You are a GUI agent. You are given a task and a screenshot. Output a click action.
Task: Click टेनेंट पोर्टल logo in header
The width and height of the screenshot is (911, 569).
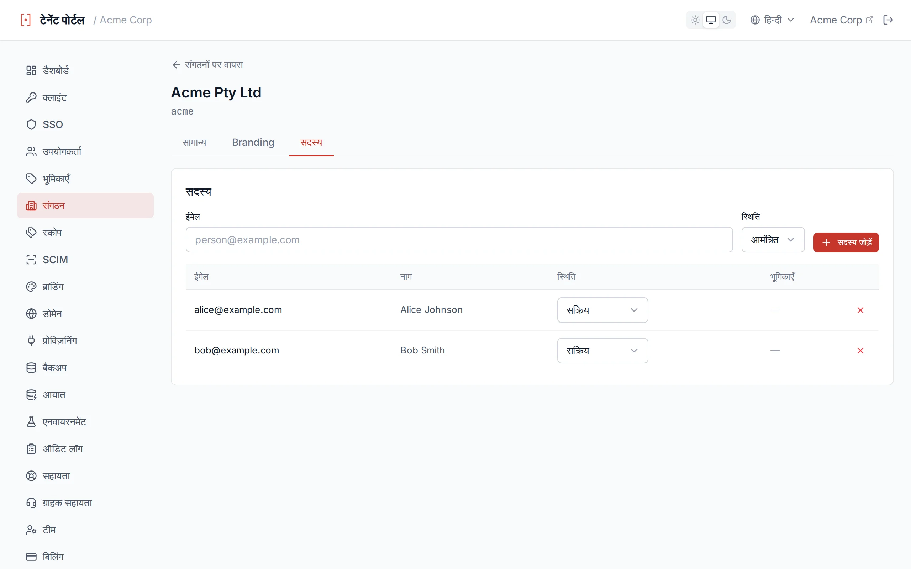(53, 20)
